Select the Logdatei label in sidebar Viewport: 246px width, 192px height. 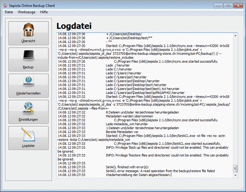pos(29,146)
